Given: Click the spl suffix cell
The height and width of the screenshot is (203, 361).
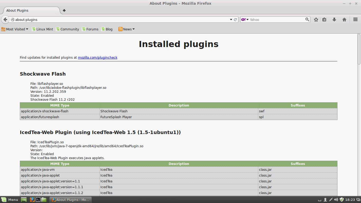Looking at the screenshot, I should [x=298, y=117].
